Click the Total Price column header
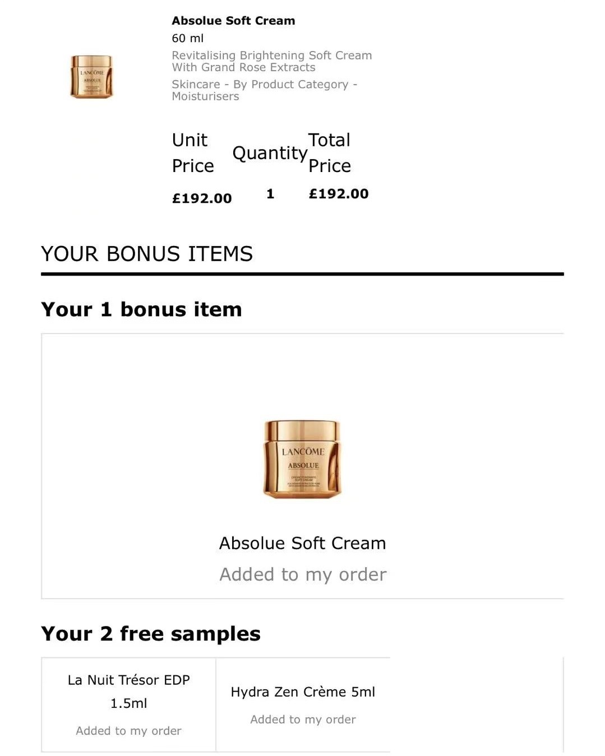 click(330, 152)
